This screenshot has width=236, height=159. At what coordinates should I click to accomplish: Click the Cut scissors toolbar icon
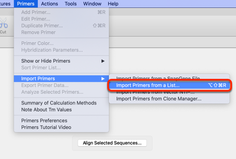click(x=4, y=23)
